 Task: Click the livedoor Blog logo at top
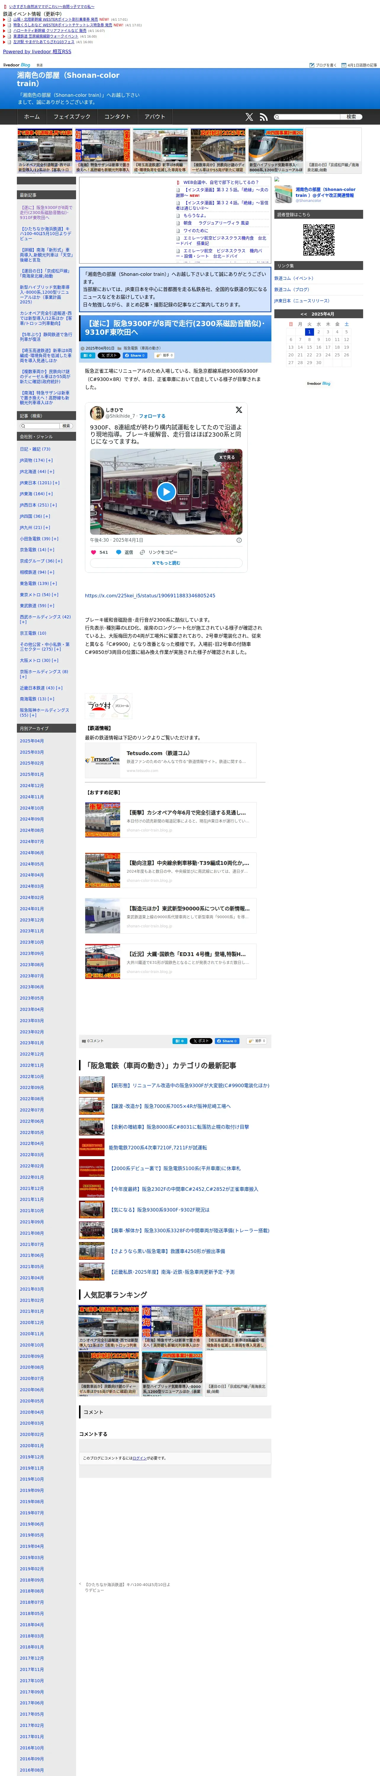pyautogui.click(x=17, y=65)
